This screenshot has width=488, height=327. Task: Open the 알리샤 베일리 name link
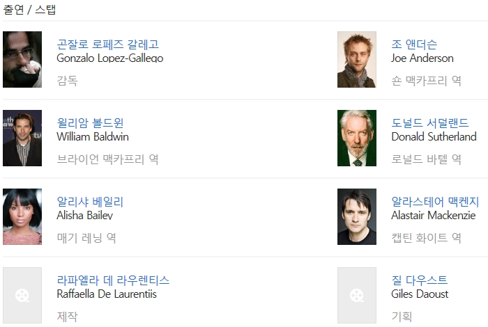point(90,202)
